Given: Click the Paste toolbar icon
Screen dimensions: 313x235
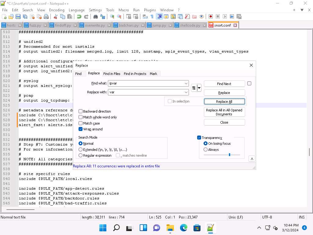Looking at the screenshot, I should click(69, 16).
